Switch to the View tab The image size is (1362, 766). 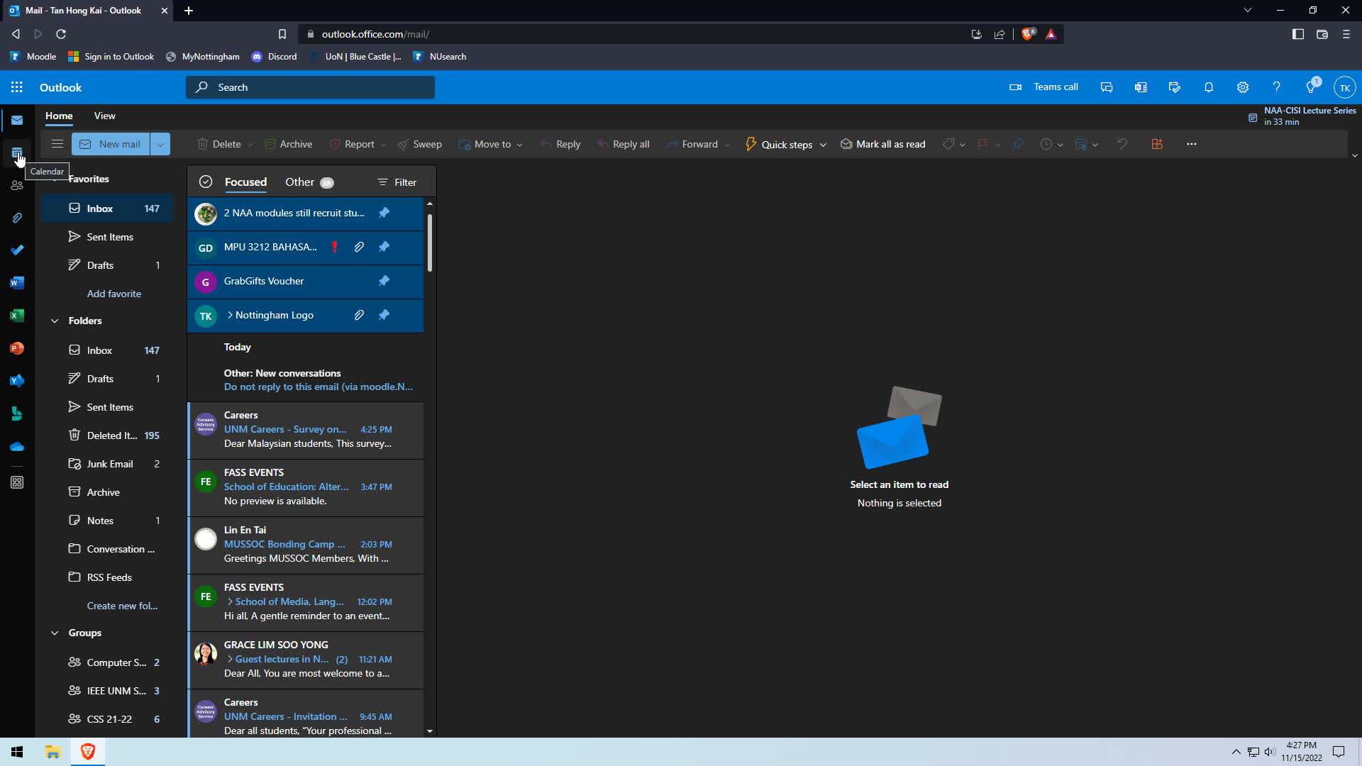coord(104,116)
